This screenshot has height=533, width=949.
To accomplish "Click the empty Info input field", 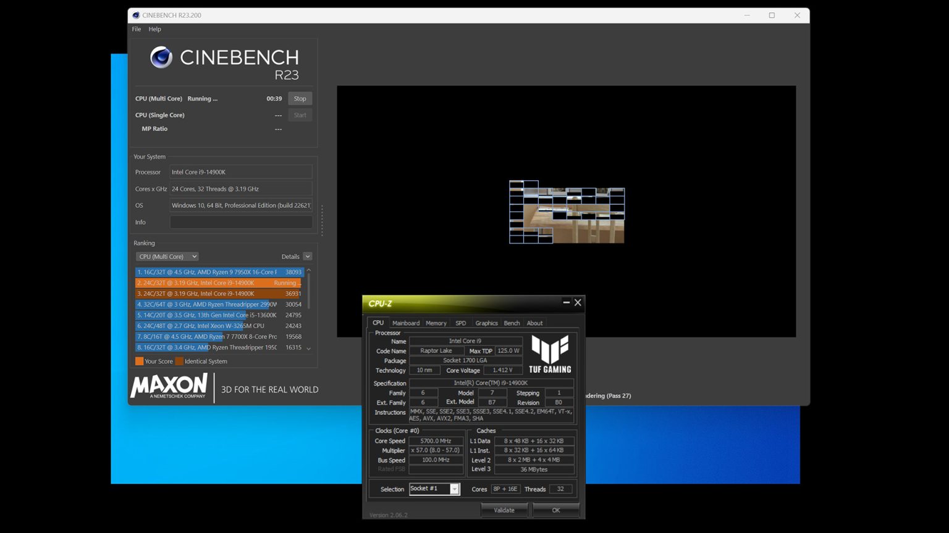I will [241, 222].
